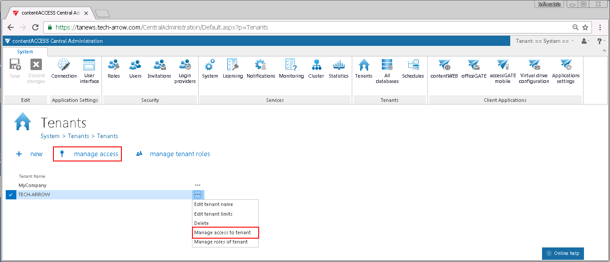Uncheck the TECH-ARROW row checkbox
Viewport: 610px width, 262px height.
pos(11,195)
